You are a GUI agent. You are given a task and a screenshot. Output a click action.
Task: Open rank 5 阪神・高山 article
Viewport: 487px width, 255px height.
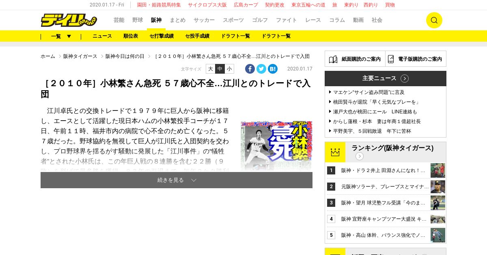tap(383, 235)
